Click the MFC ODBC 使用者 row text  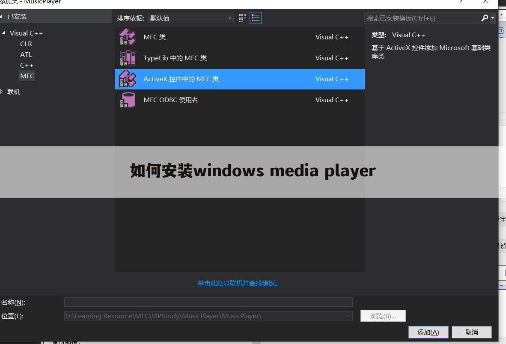click(x=171, y=100)
